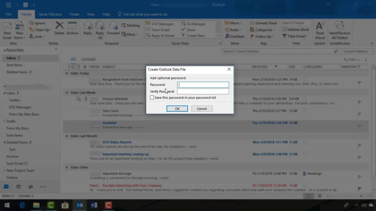Image resolution: width=376 pixels, height=211 pixels.
Task: Open the Junk dropdown
Action: click(x=37, y=36)
